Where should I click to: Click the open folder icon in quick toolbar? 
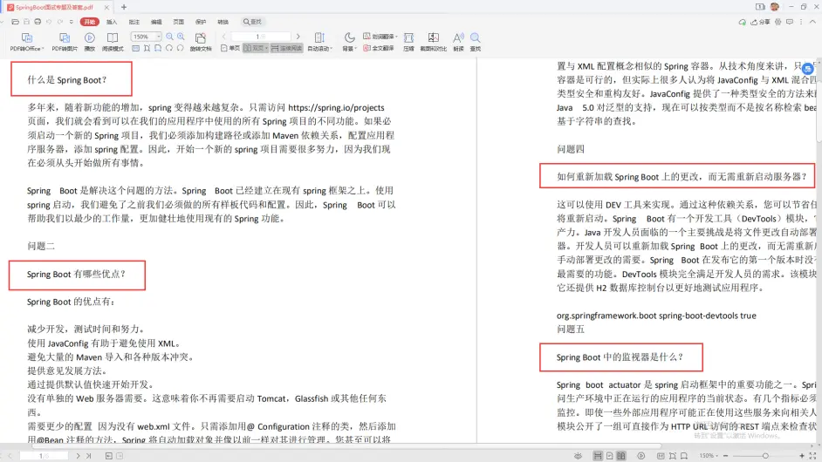[x=15, y=22]
